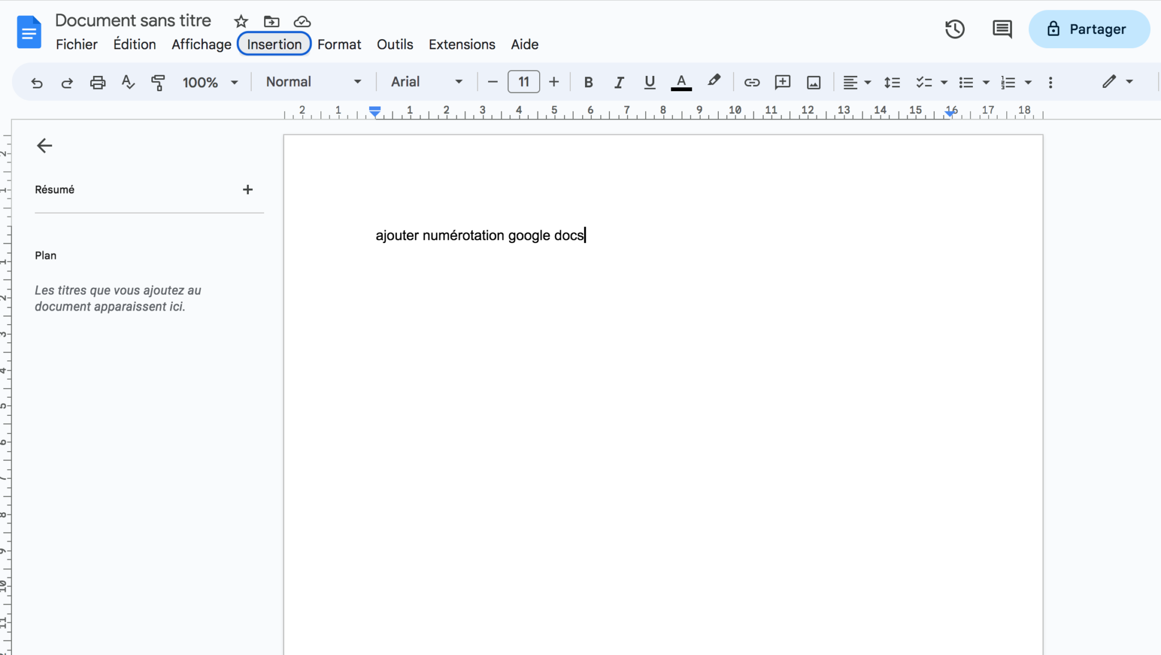Open the text color picker

pos(680,82)
